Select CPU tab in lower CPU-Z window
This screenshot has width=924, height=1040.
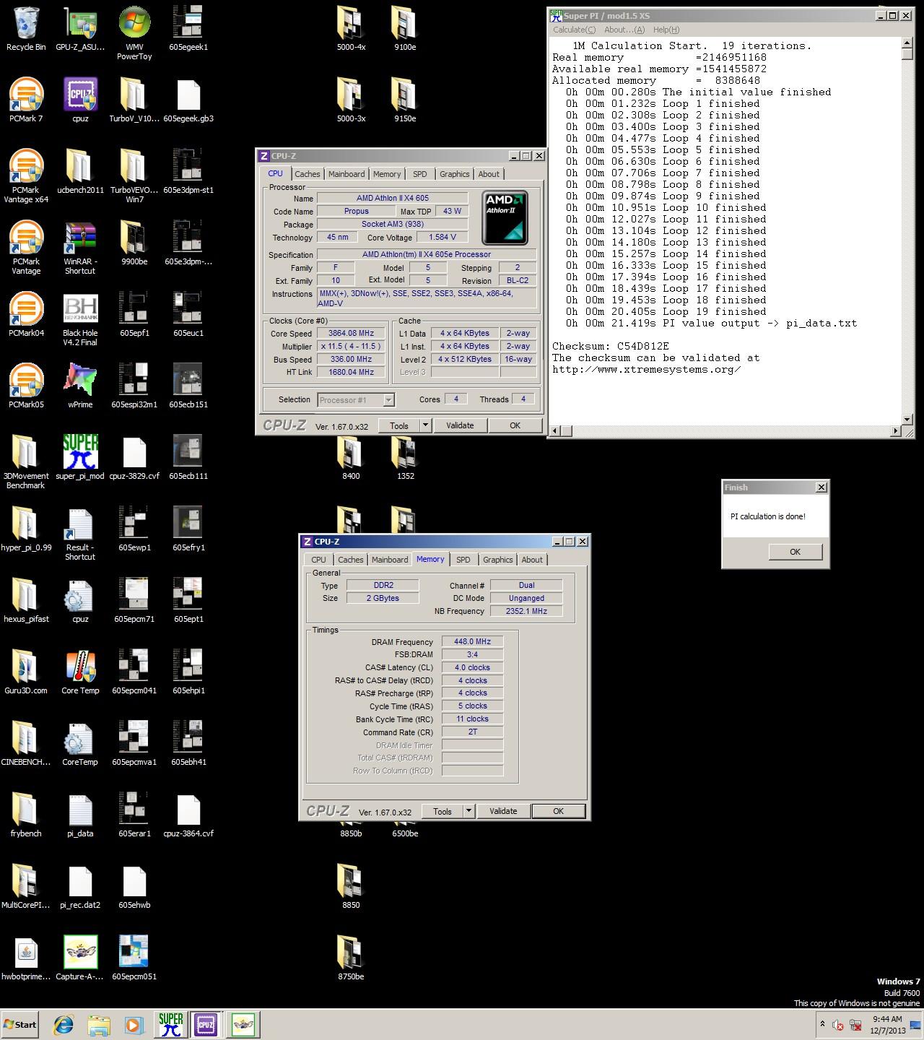pyautogui.click(x=319, y=560)
